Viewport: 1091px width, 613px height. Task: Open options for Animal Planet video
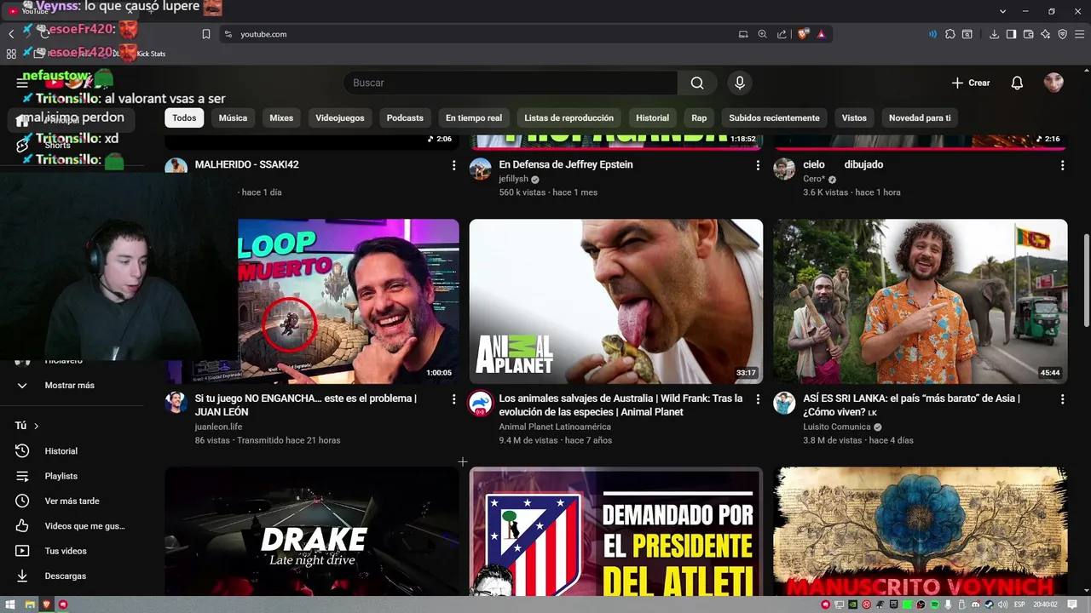[x=758, y=399]
